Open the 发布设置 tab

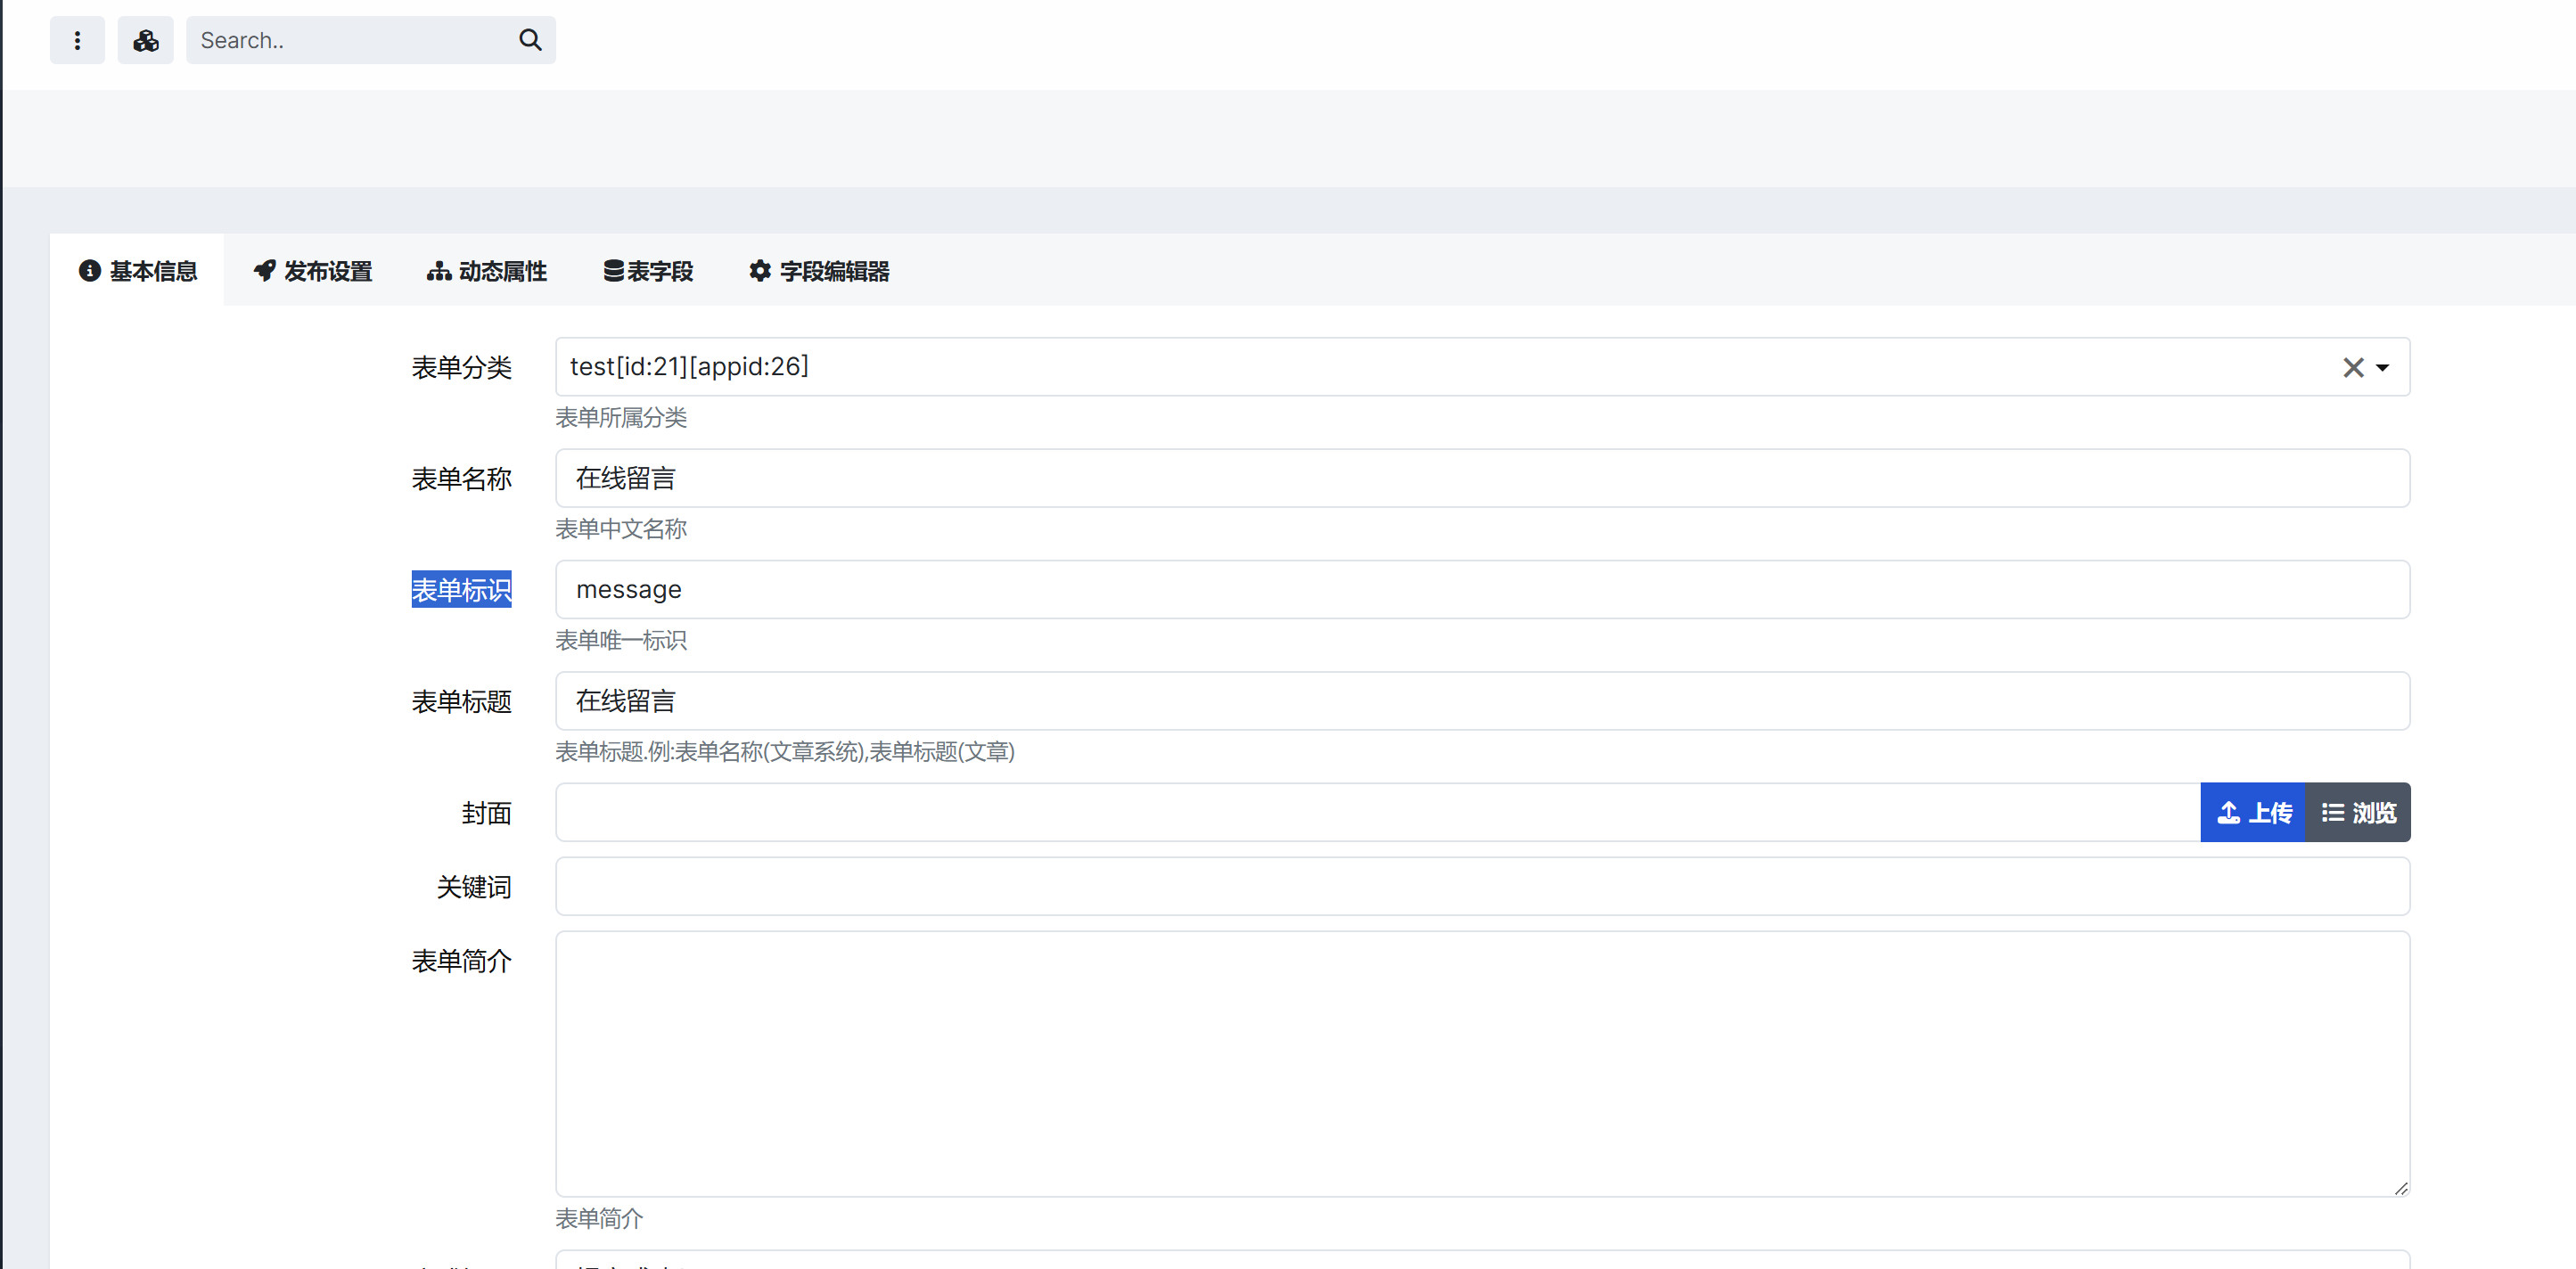tap(313, 271)
